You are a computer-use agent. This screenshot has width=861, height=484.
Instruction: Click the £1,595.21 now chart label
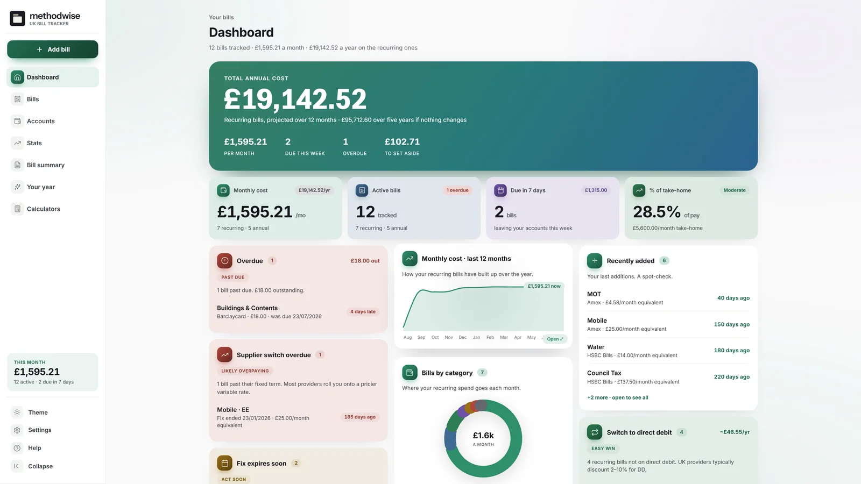544,286
